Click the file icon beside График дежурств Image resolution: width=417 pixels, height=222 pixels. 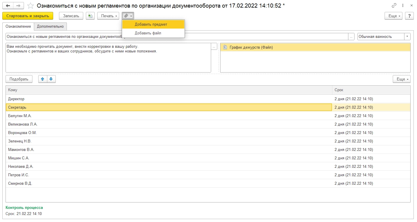tap(225, 47)
